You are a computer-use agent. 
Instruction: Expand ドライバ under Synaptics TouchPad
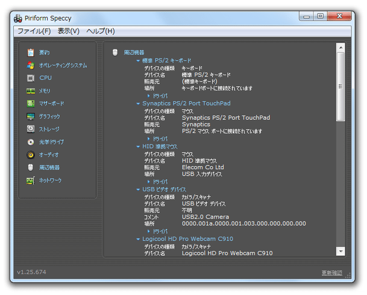(x=149, y=139)
